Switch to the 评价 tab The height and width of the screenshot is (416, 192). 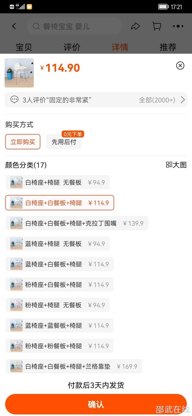(x=72, y=47)
